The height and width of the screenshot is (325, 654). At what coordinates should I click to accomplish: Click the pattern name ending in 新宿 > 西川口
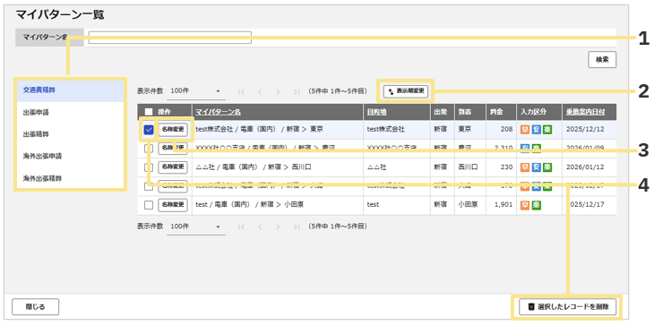point(254,167)
